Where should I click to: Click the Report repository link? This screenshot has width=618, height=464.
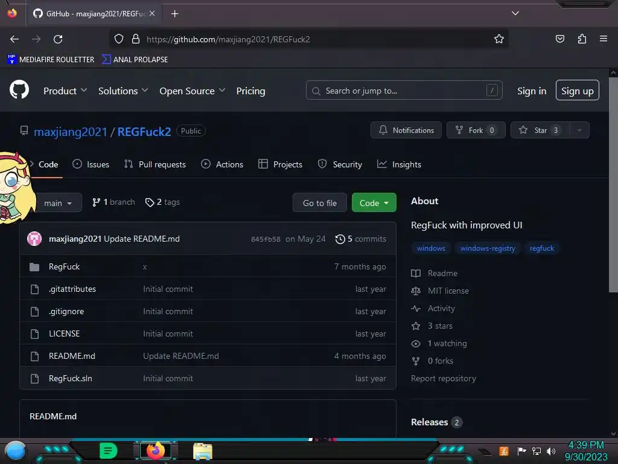coord(444,378)
